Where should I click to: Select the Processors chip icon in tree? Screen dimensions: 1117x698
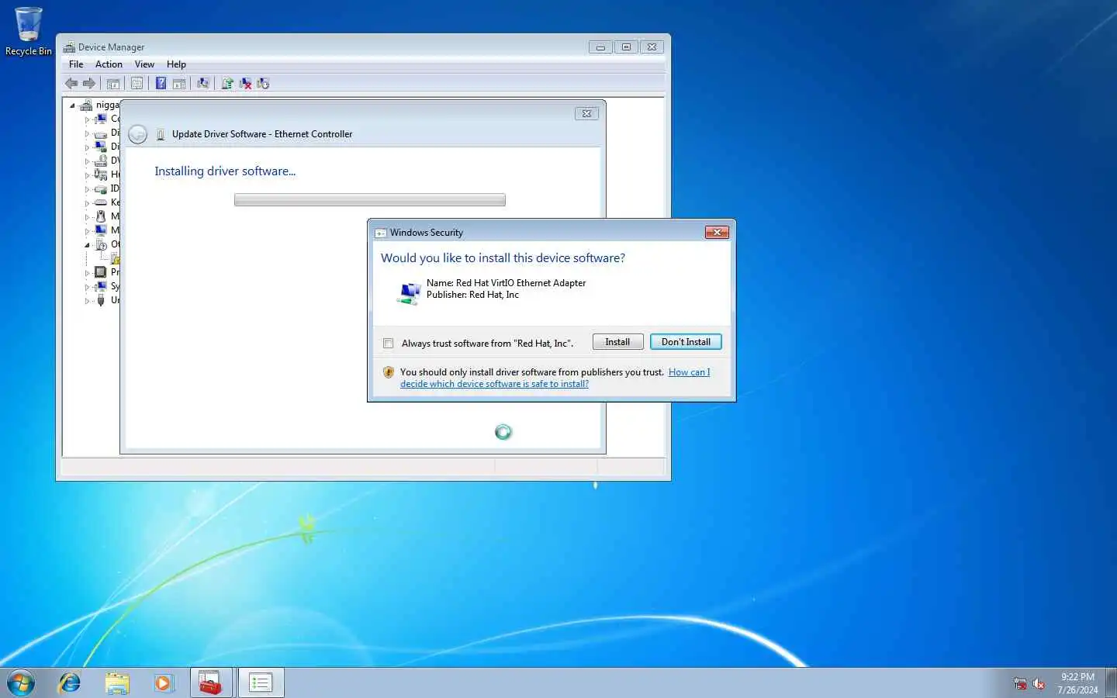tap(100, 272)
